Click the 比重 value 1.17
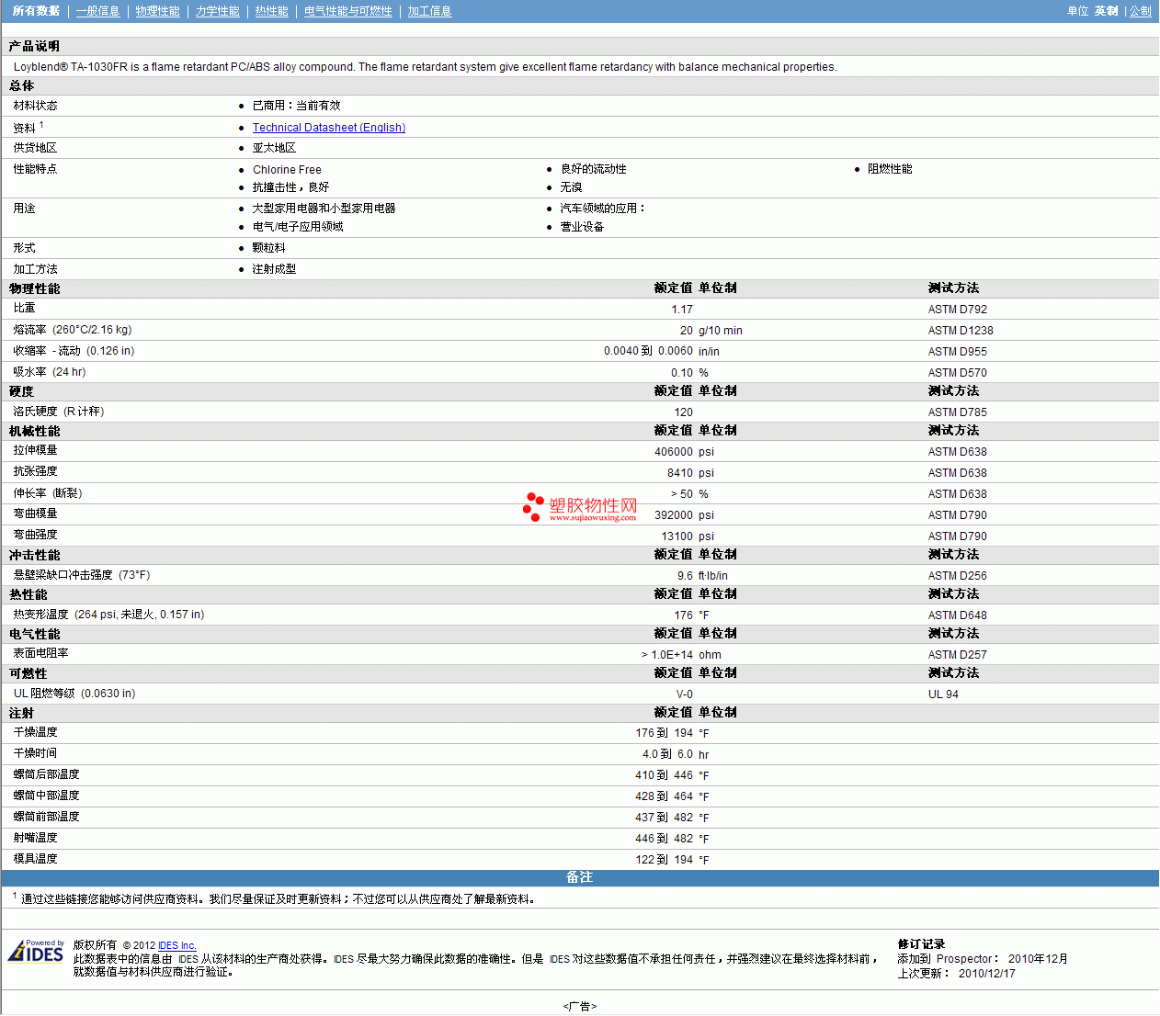 (682, 310)
